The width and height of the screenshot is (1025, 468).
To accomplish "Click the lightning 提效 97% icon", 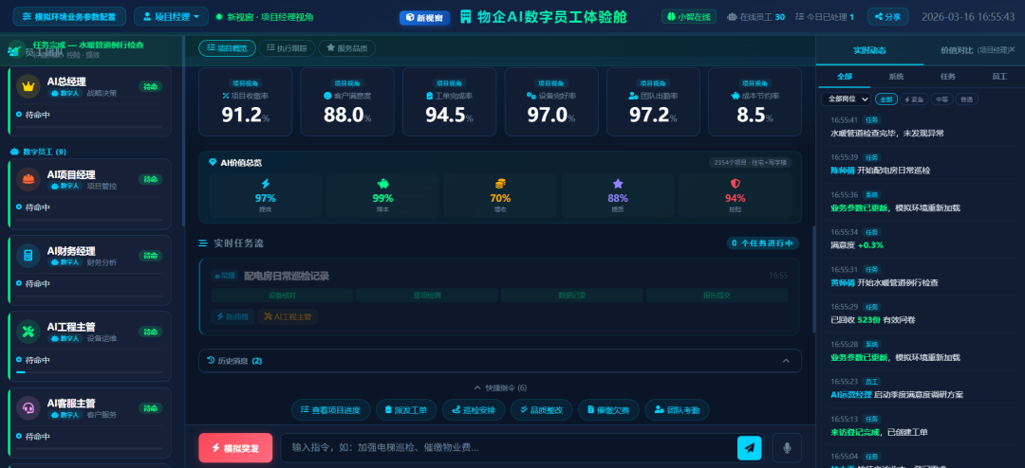I will 266,184.
